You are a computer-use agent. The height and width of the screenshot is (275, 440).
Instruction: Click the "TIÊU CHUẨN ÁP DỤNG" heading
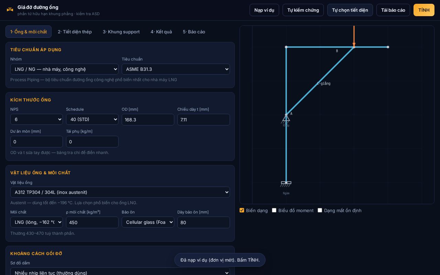click(36, 50)
